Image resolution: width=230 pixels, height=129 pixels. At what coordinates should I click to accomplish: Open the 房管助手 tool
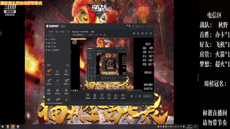(57, 72)
